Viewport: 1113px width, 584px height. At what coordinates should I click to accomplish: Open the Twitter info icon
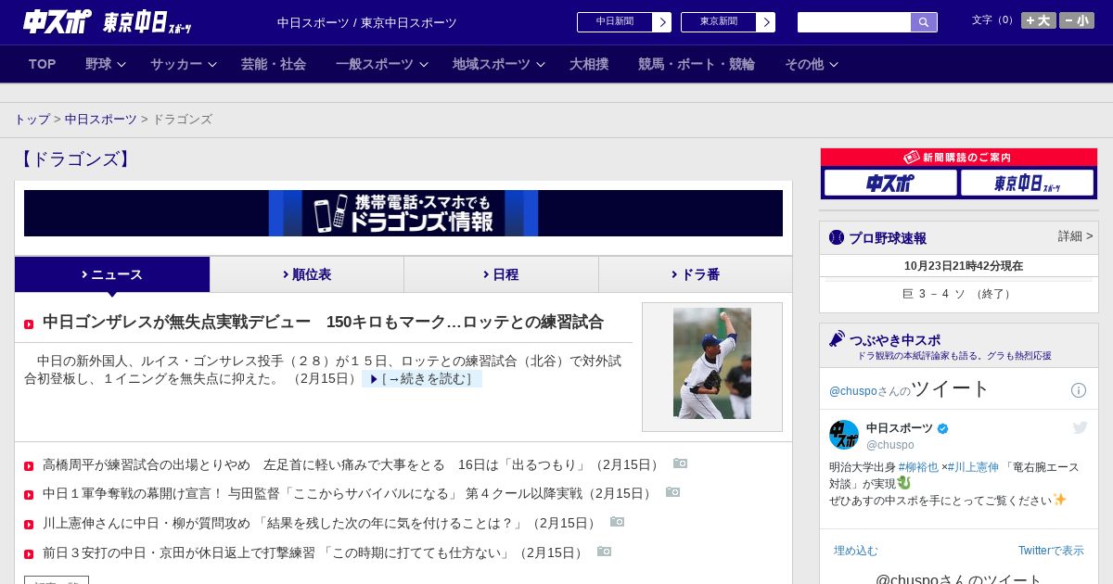[x=1079, y=390]
